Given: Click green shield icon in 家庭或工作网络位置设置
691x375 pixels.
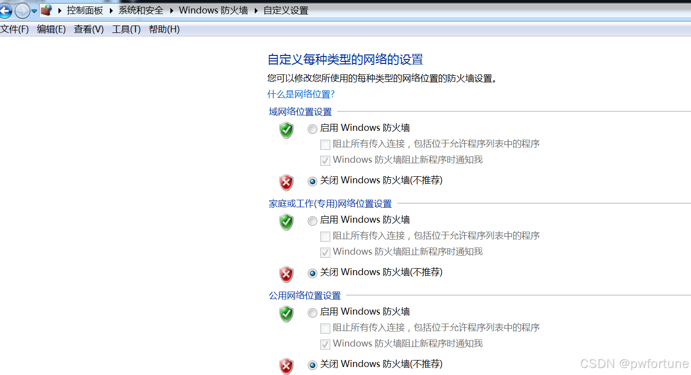Looking at the screenshot, I should [286, 222].
